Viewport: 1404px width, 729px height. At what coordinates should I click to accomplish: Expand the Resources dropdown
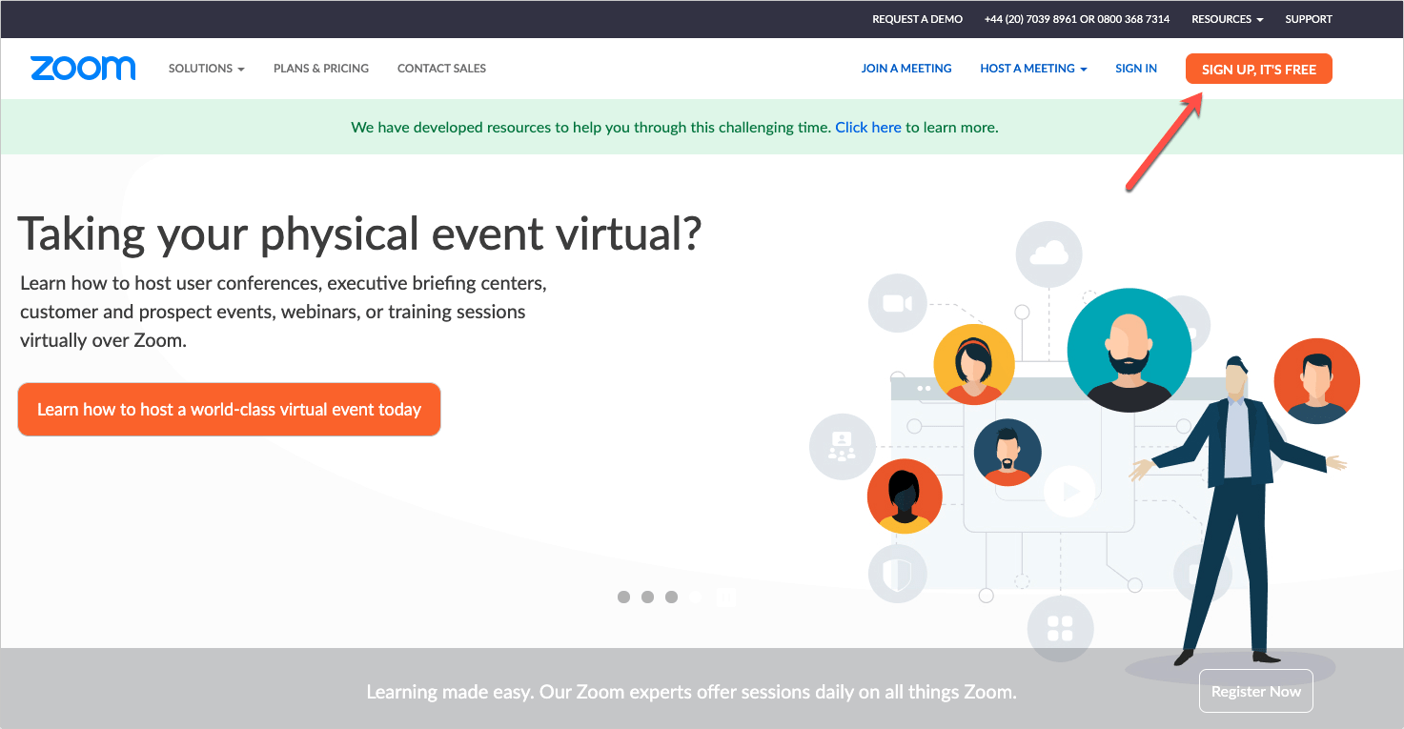(x=1227, y=19)
